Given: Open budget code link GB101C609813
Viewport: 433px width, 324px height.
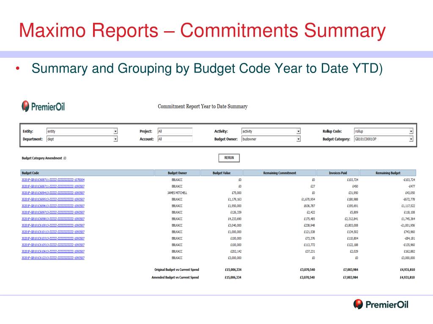Looking at the screenshot, I should [53, 219].
